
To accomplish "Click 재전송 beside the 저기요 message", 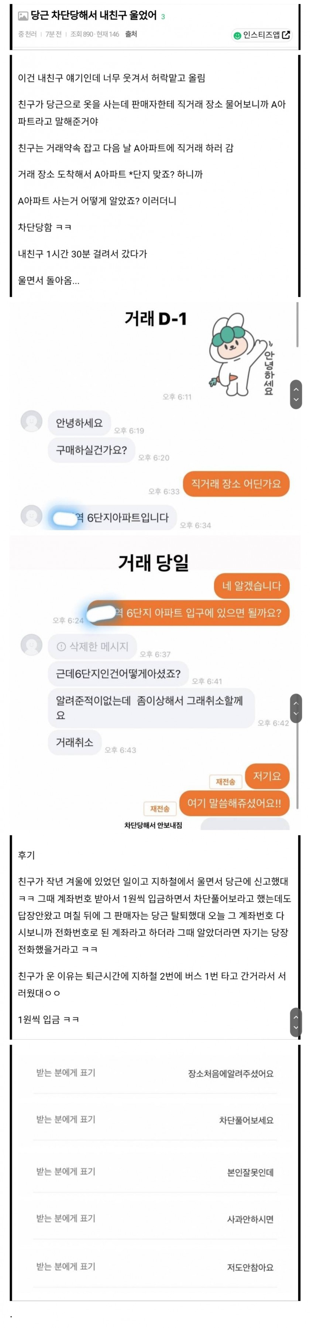I will [225, 781].
